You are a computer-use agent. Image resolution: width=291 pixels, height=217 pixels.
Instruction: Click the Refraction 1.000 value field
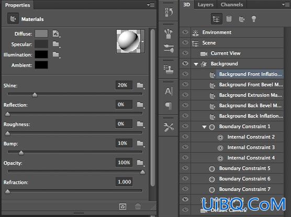pyautogui.click(x=124, y=182)
